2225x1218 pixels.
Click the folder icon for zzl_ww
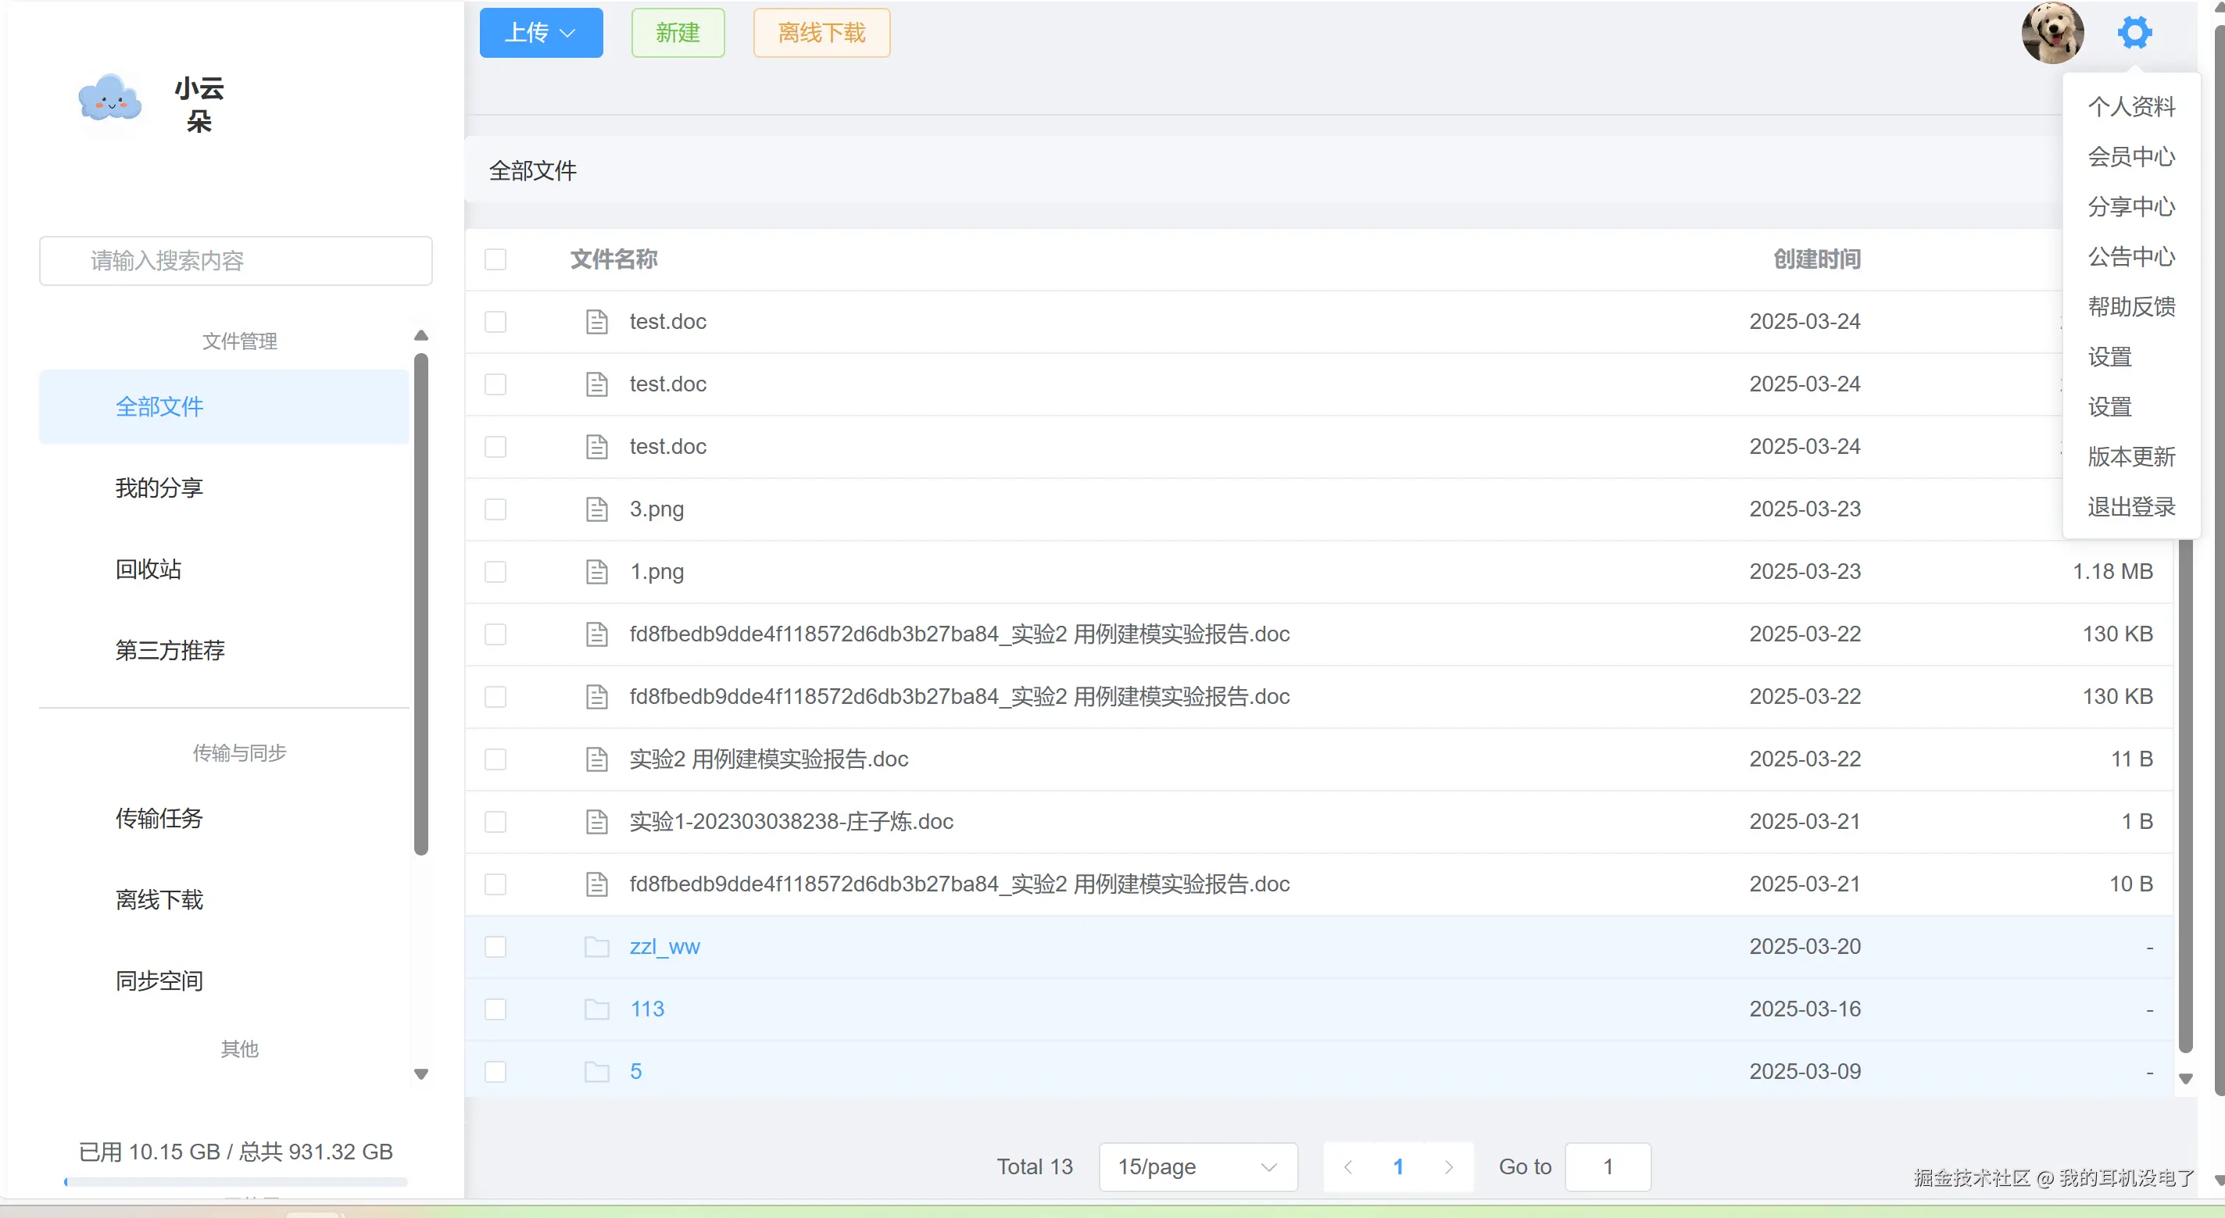(x=597, y=947)
